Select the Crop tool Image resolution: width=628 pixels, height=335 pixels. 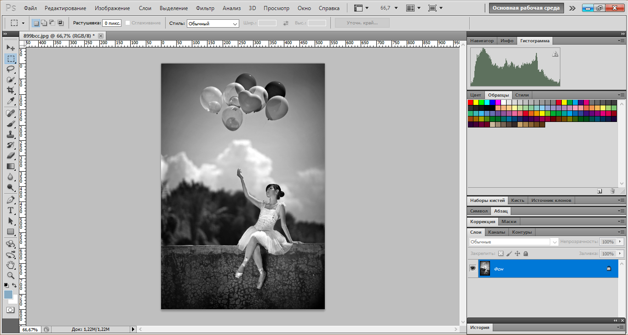pos(11,90)
